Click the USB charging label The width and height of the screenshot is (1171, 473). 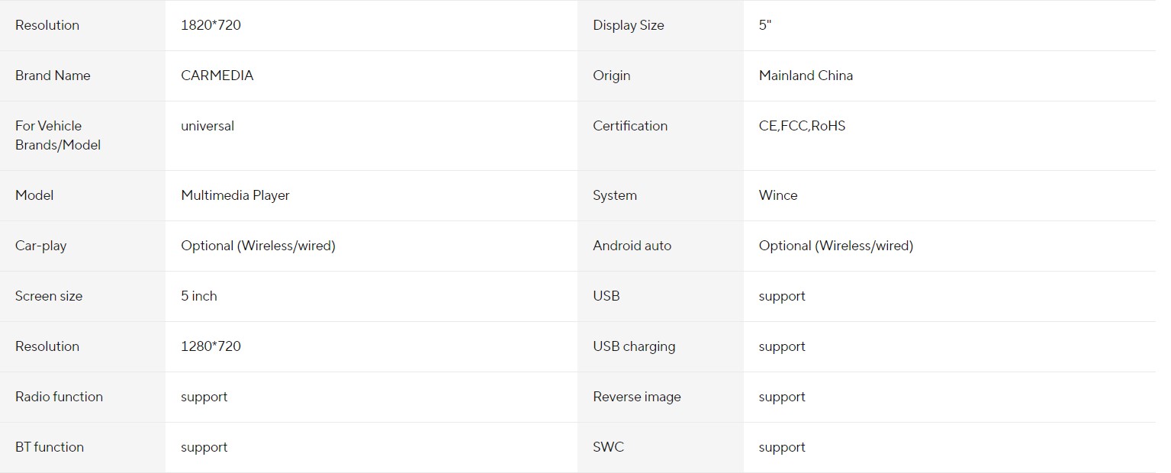(634, 346)
